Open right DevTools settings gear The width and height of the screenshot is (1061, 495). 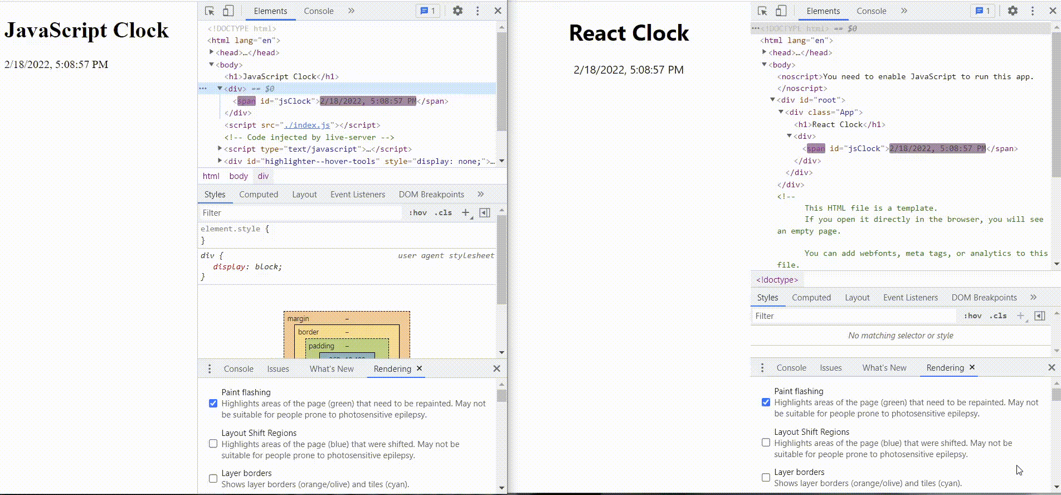(1013, 11)
